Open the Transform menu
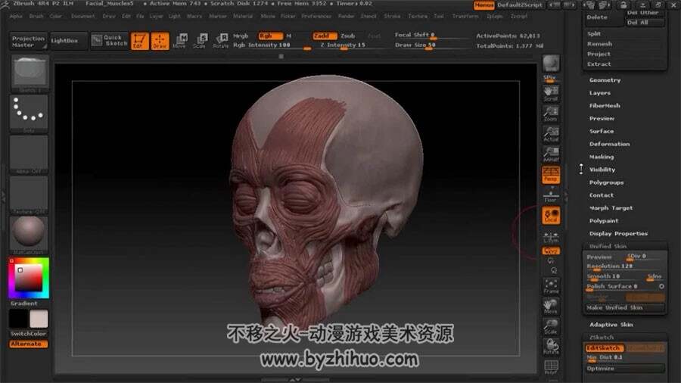 [465, 16]
